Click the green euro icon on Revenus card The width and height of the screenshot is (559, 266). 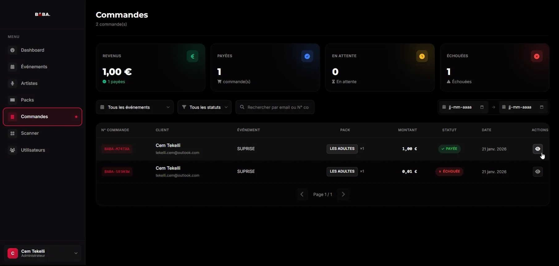(x=192, y=56)
